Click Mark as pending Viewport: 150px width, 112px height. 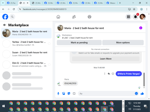point(79,42)
